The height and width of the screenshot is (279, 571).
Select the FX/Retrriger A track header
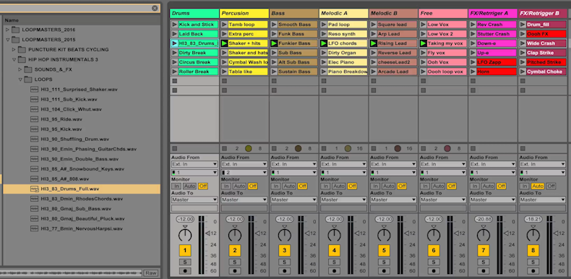[493, 14]
